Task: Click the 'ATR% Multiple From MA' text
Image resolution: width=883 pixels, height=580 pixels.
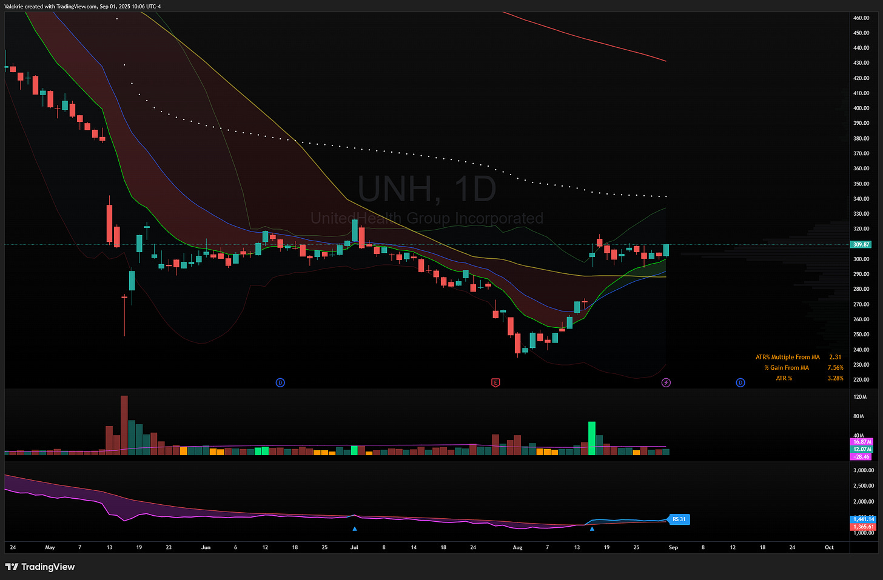Action: click(x=788, y=357)
